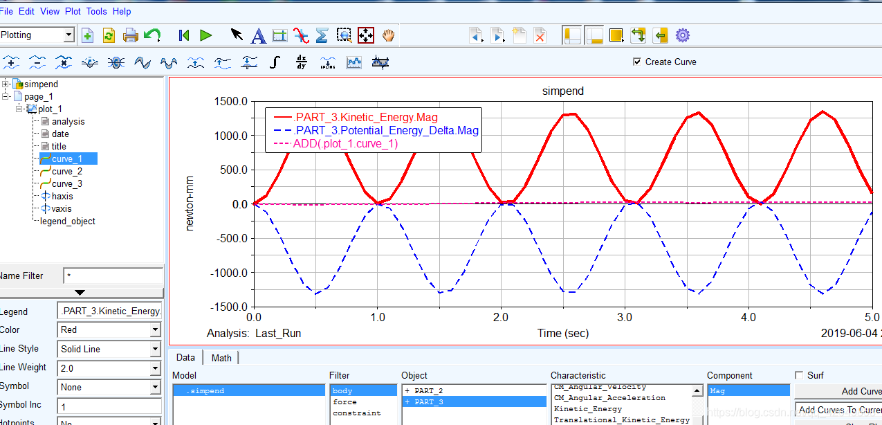Select curve_2 in the tree

[x=67, y=171]
